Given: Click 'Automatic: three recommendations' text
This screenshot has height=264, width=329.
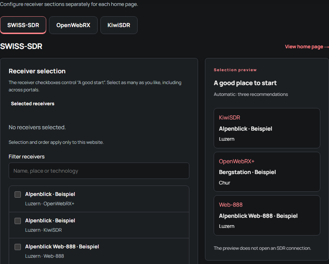Looking at the screenshot, I should pyautogui.click(x=251, y=94).
